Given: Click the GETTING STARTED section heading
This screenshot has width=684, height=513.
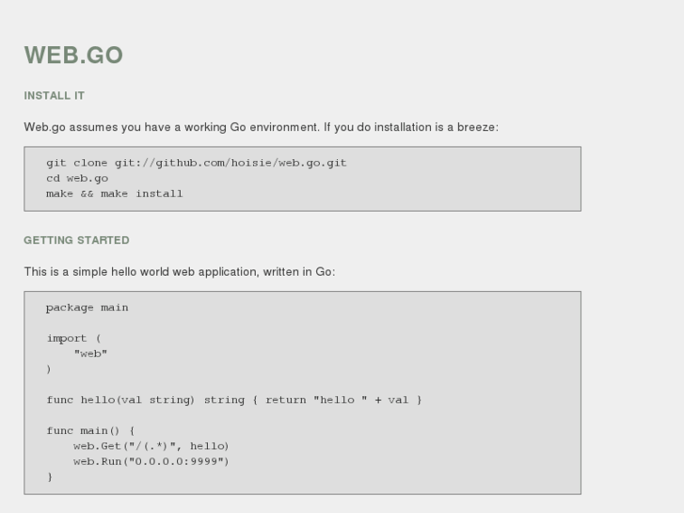Looking at the screenshot, I should [x=76, y=240].
